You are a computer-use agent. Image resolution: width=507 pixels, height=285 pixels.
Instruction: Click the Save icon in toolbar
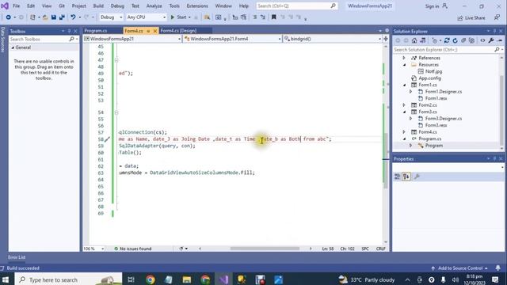[54, 17]
